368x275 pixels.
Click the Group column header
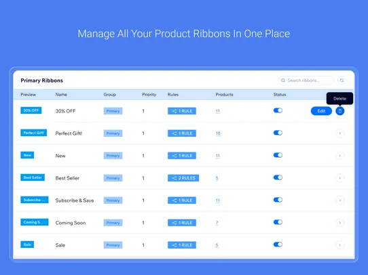pyautogui.click(x=109, y=95)
